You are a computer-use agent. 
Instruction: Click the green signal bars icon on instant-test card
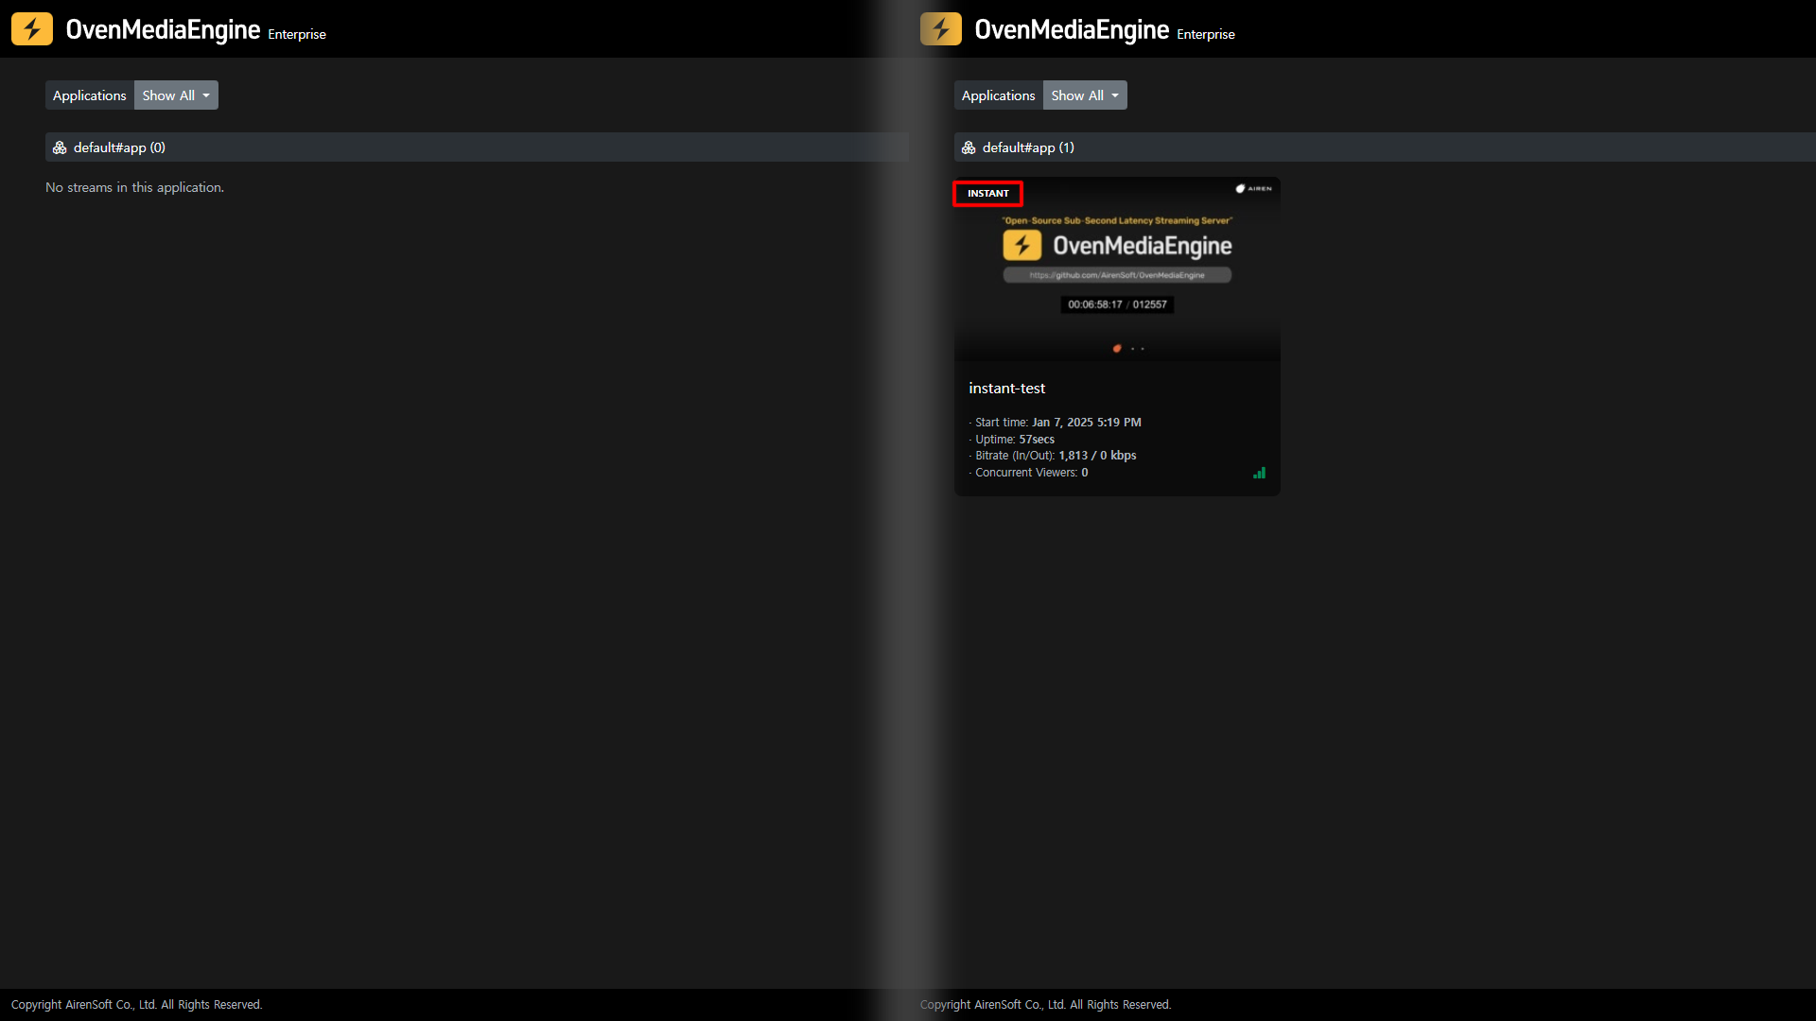click(x=1259, y=473)
